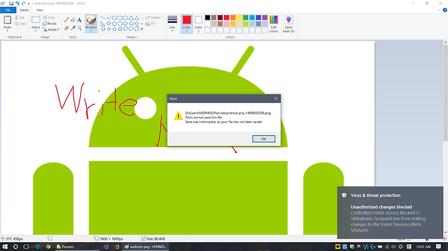Viewport: 448px width, 251px height.
Task: Click the Select rectangle icon
Action: coord(35,20)
